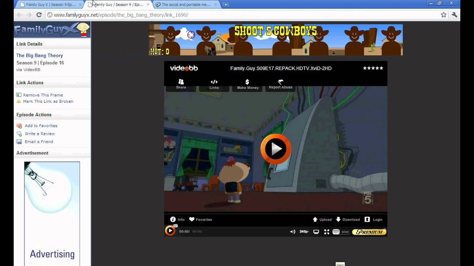Click the Download arrow button
This screenshot has height=266, width=474.
348,219
